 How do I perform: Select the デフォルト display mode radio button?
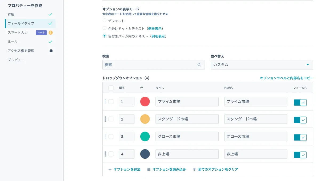pos(104,20)
